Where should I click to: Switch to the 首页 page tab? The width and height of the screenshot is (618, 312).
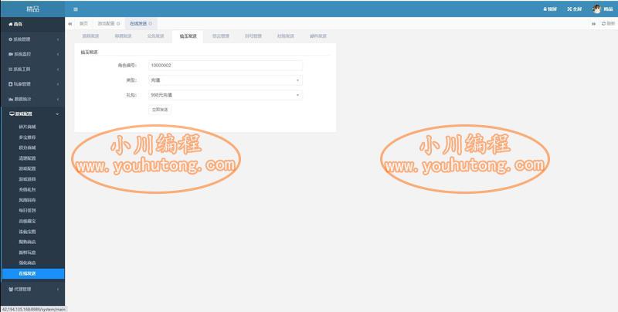pos(83,24)
